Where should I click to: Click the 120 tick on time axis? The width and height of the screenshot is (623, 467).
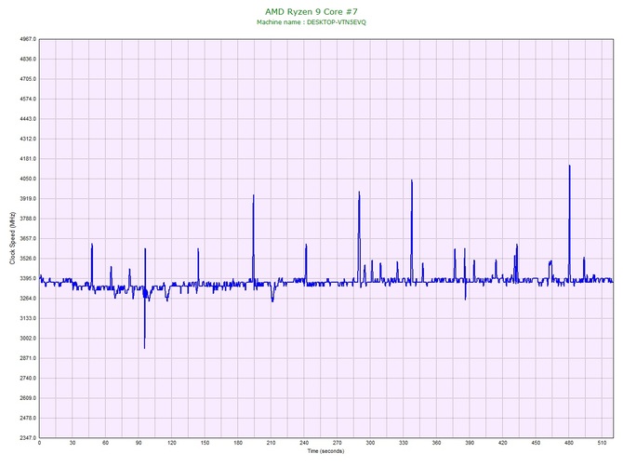click(172, 443)
